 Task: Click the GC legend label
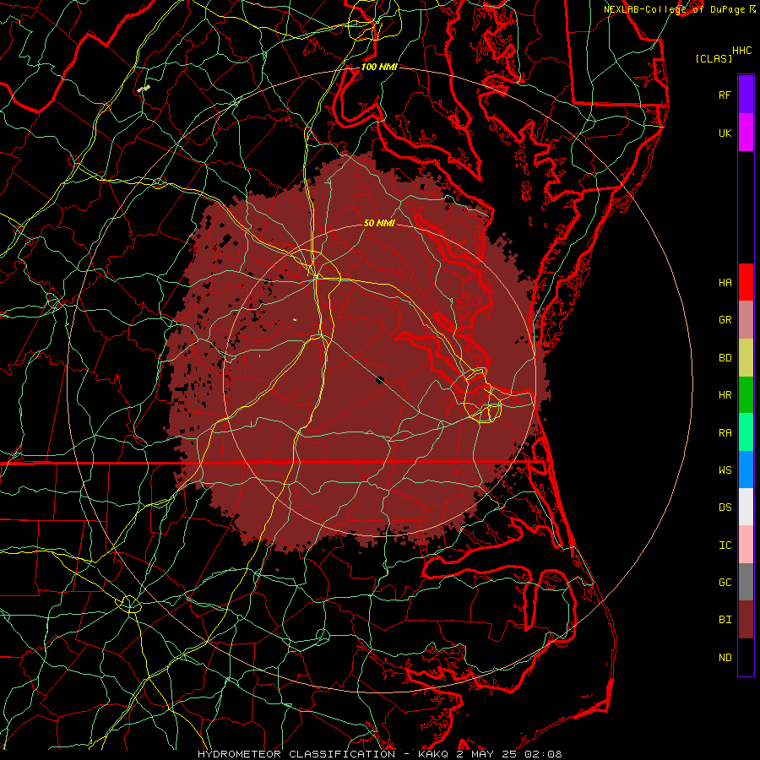(x=725, y=583)
